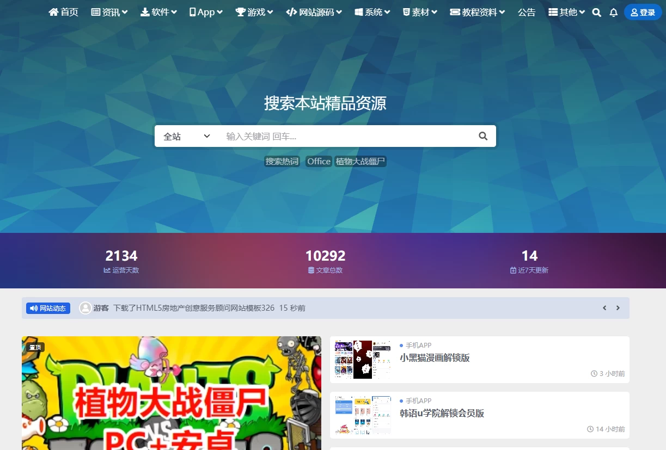This screenshot has width=666, height=450.
Task: Click the 登录 login button
Action: [x=643, y=12]
